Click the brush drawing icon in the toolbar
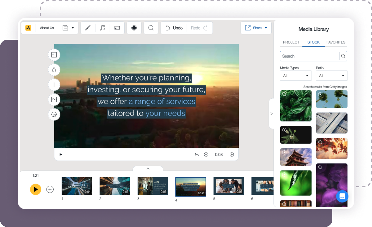Screen dimensions: 372x227 (88, 28)
